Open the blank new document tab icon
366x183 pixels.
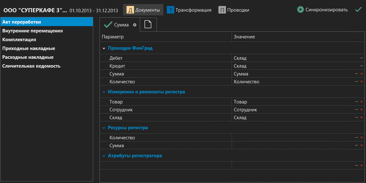pos(148,24)
